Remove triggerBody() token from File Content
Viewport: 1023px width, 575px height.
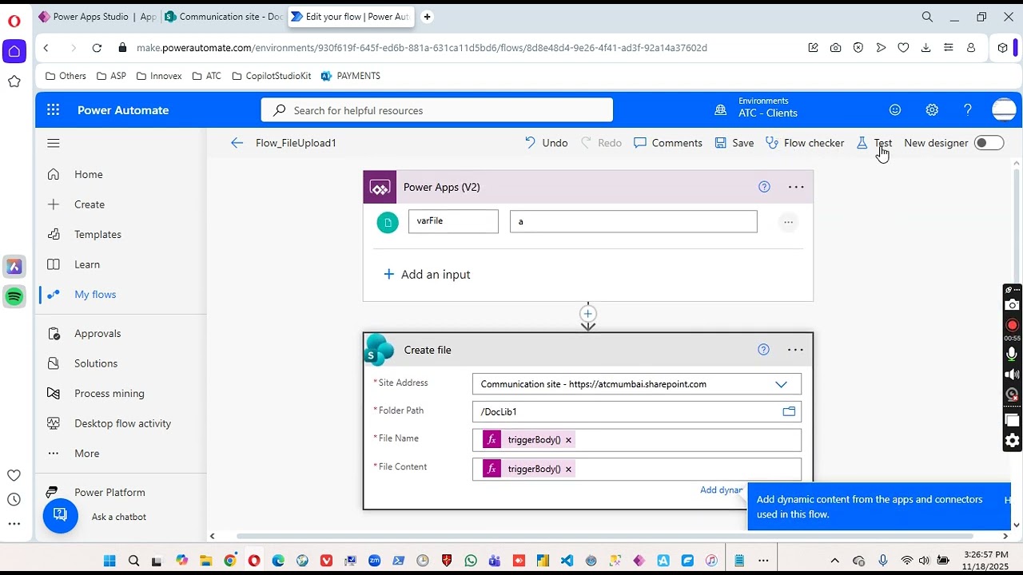click(568, 469)
